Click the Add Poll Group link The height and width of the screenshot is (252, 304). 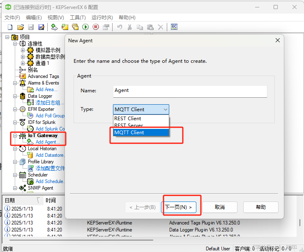[x=50, y=116]
